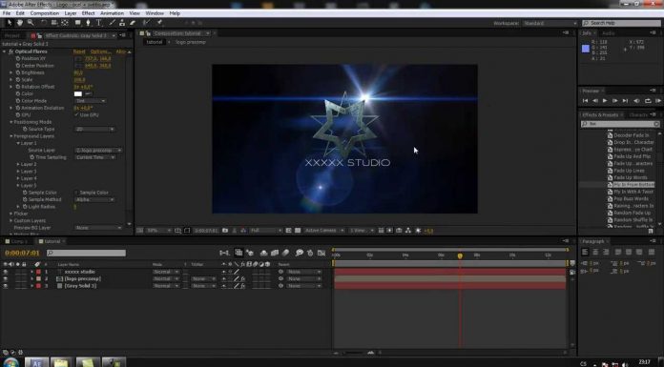Switch to logo precomp viewer tab

[x=191, y=42]
